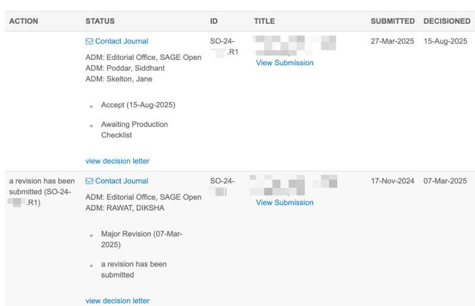Select the Accept (15-Aug-2025) status entry
The height and width of the screenshot is (306, 475).
coord(138,105)
